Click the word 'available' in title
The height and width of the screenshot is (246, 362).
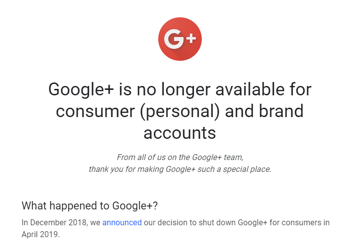point(250,89)
